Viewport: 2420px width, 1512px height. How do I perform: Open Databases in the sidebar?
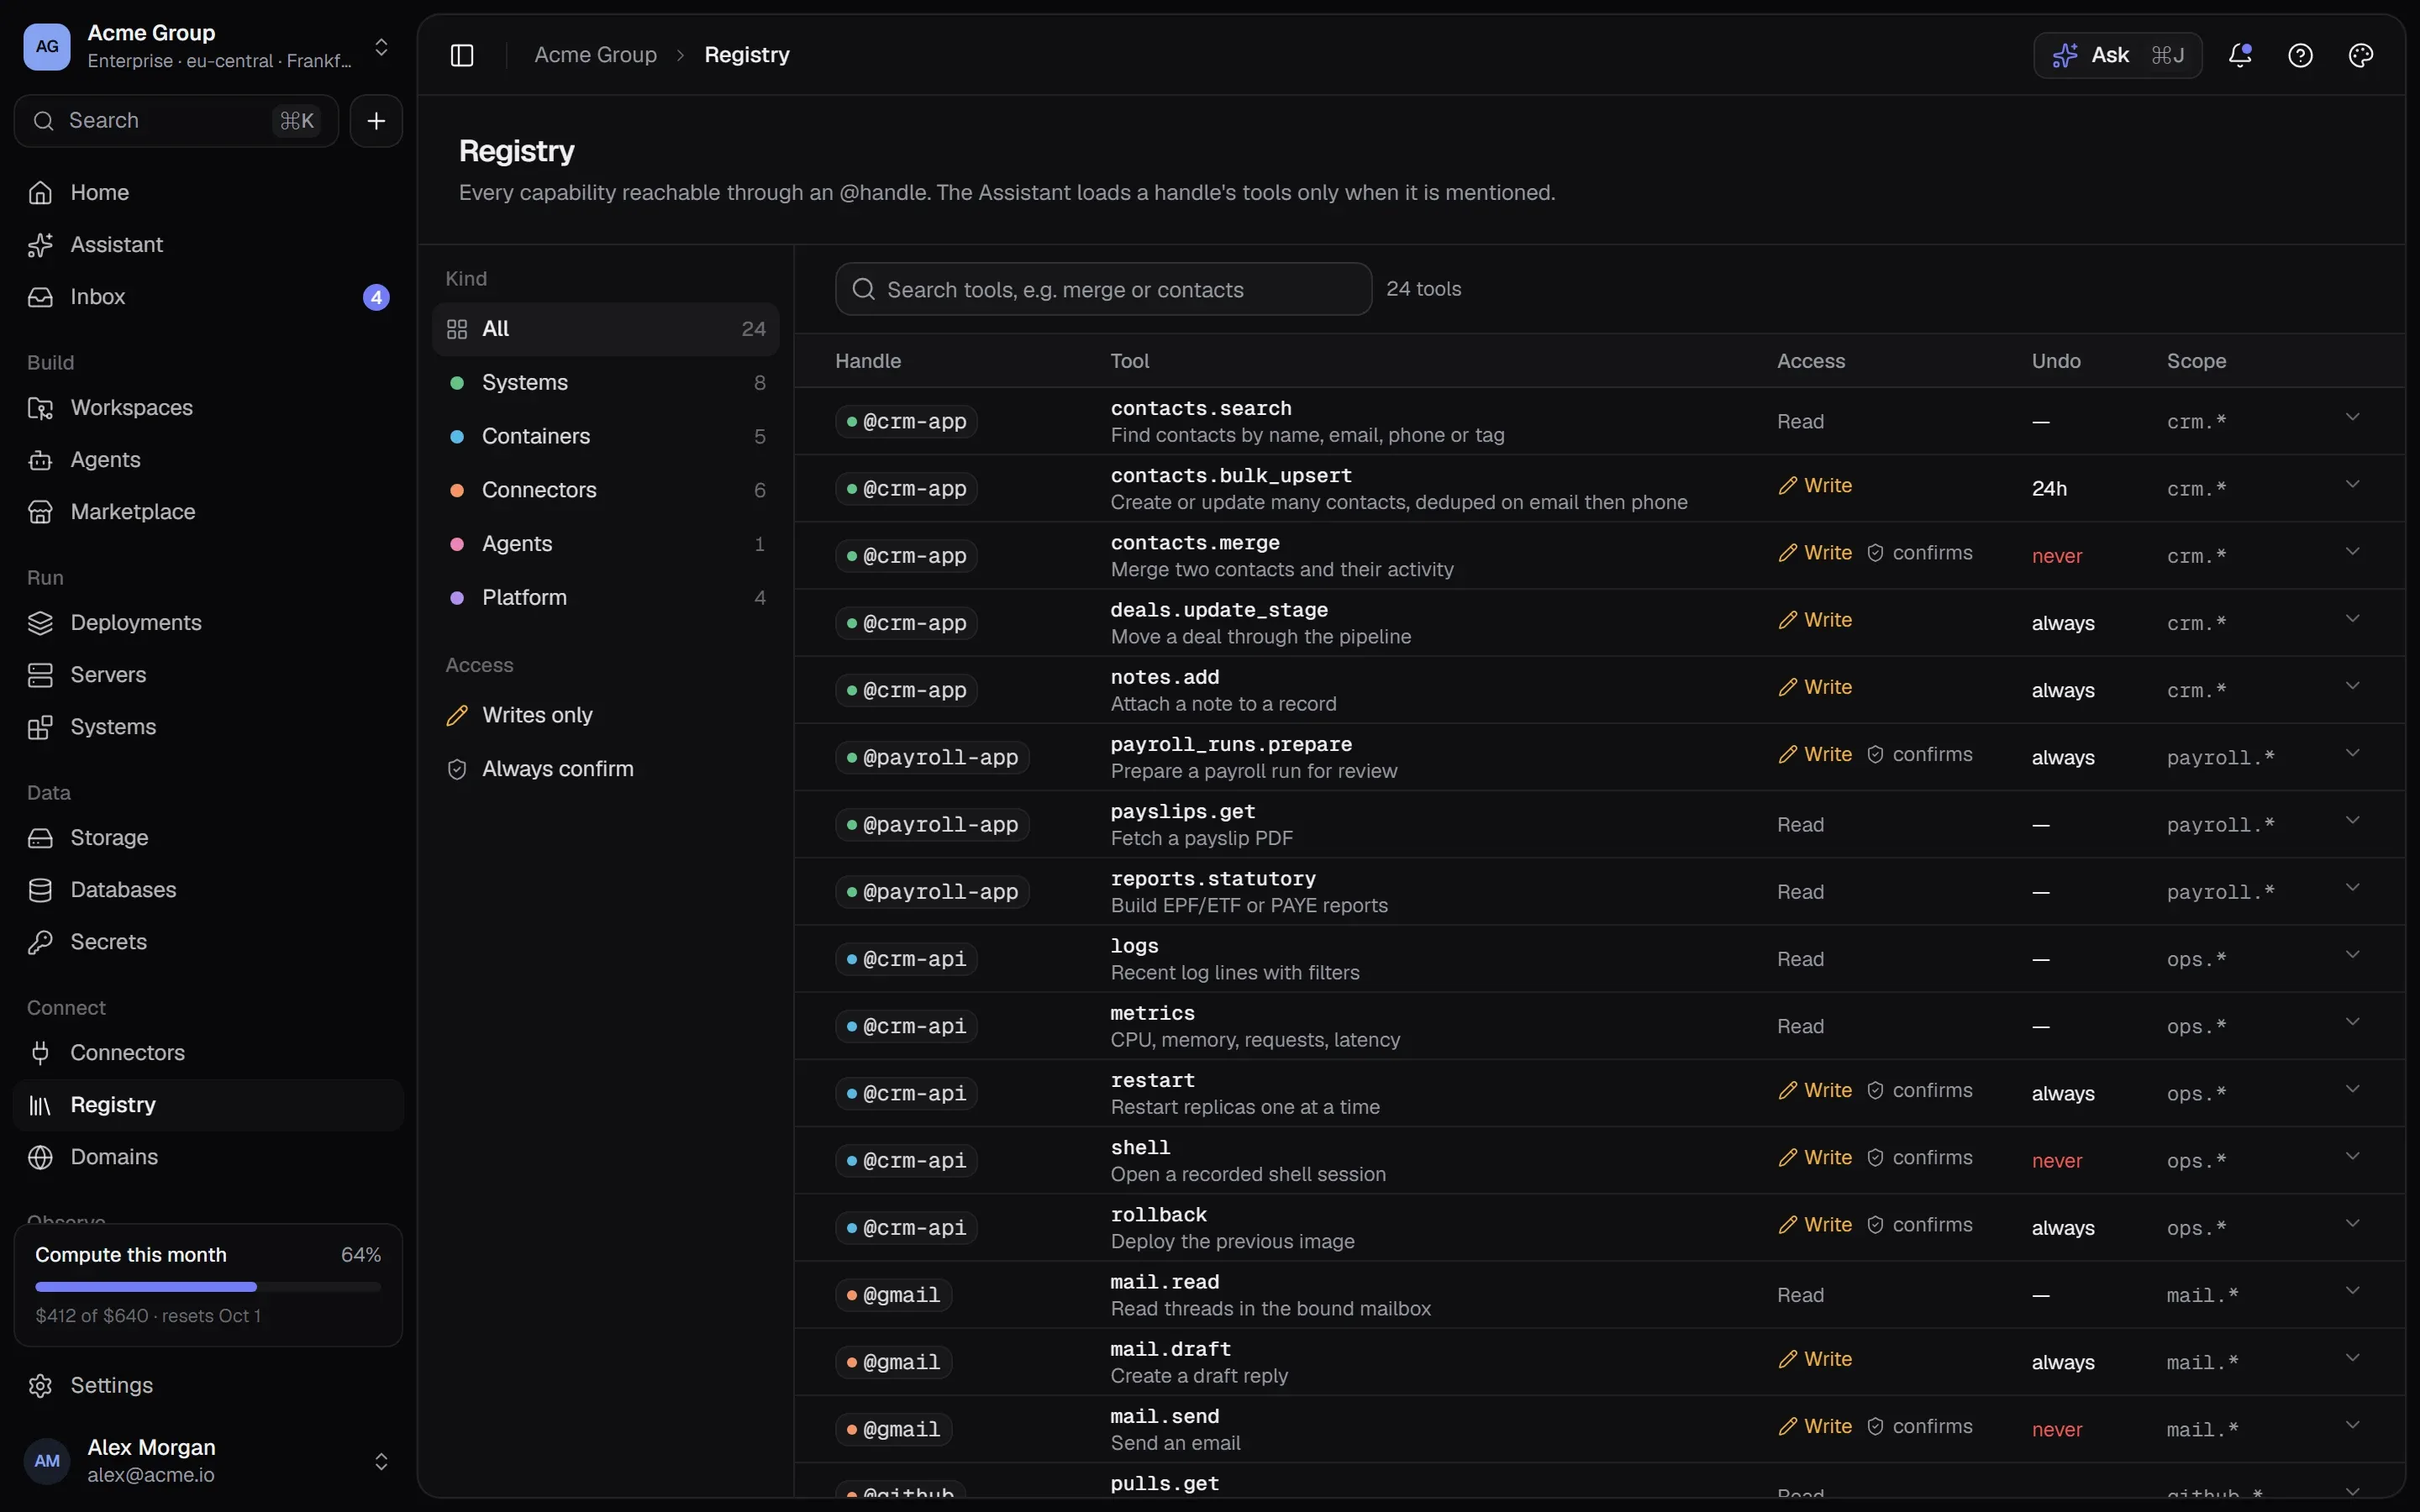[x=208, y=890]
